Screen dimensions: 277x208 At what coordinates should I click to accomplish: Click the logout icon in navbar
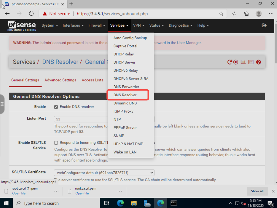tap(264, 25)
